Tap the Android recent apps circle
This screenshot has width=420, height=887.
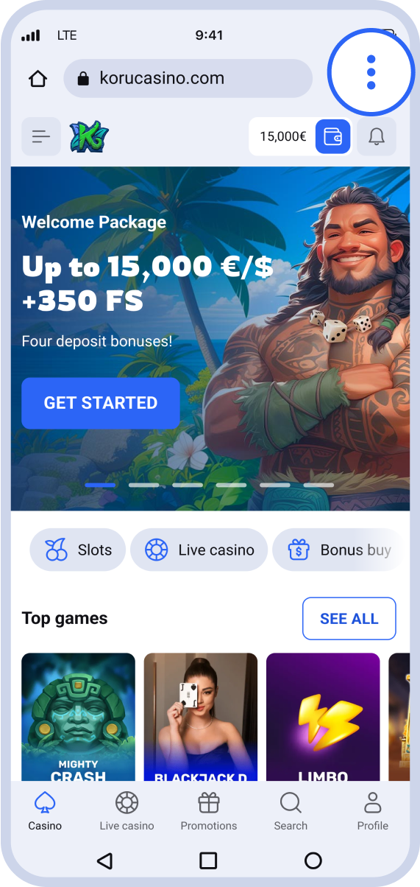point(313,860)
